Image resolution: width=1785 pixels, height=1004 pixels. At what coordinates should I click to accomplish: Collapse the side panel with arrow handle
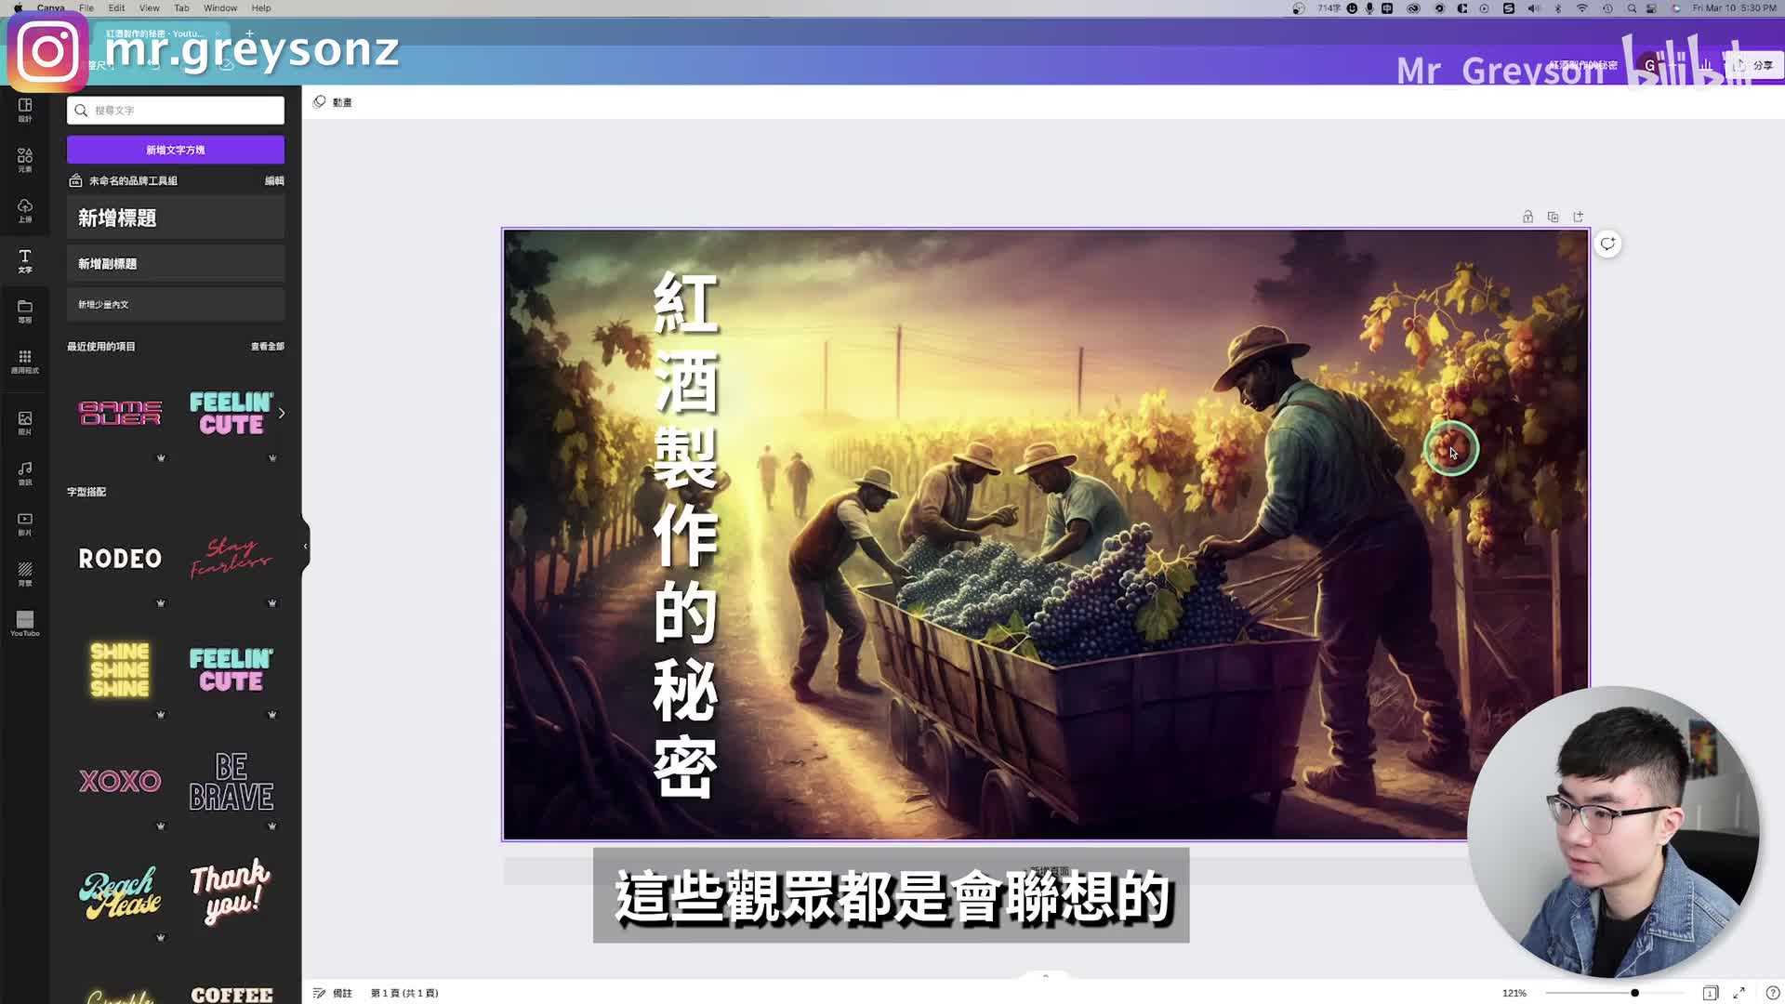pyautogui.click(x=305, y=547)
